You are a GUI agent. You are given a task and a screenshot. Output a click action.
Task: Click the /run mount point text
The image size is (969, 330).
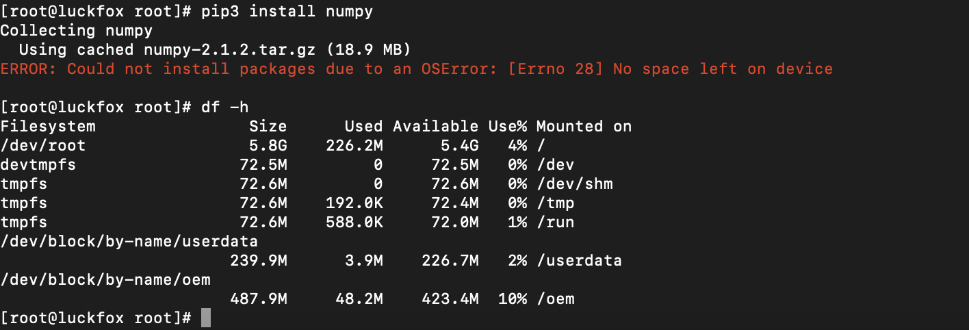pos(555,222)
